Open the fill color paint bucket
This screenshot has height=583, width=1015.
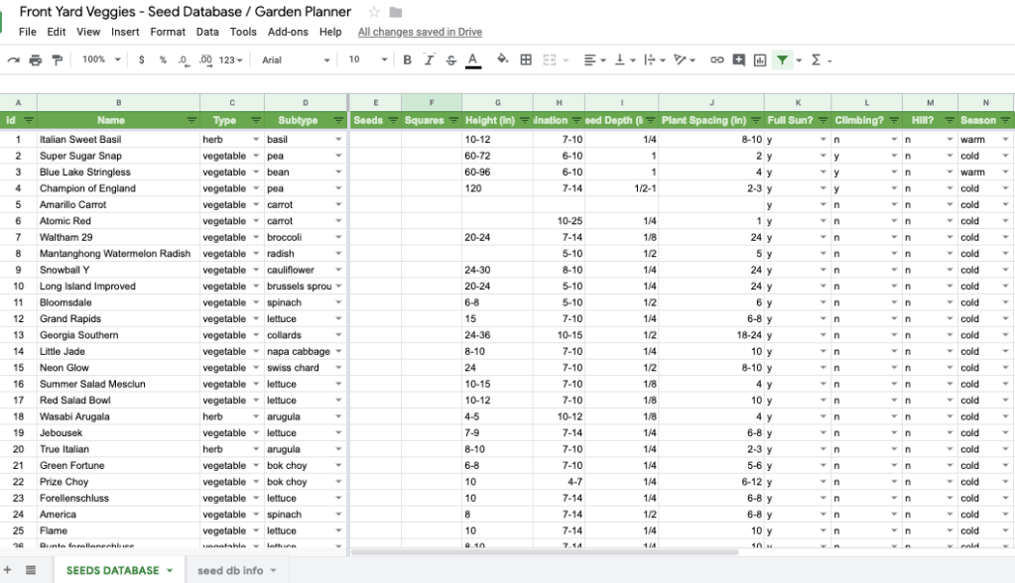click(502, 59)
